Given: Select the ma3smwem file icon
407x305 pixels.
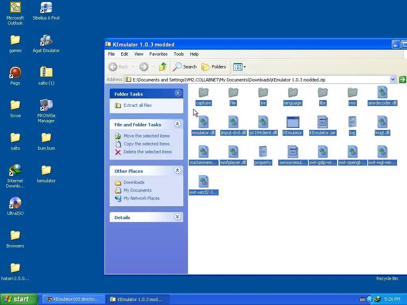Looking at the screenshot, I should (x=203, y=152).
